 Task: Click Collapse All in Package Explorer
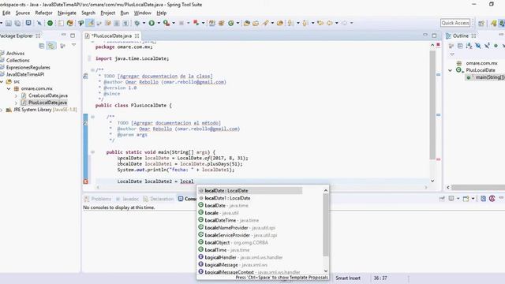click(42, 46)
